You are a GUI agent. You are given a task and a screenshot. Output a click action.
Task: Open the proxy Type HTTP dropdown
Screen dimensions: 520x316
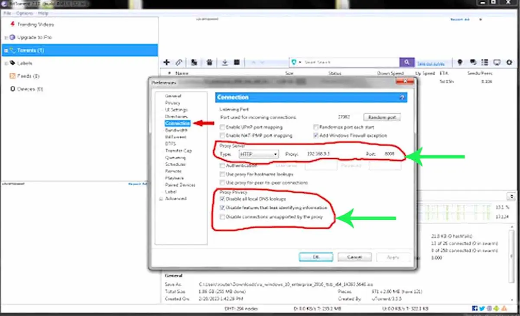click(259, 154)
